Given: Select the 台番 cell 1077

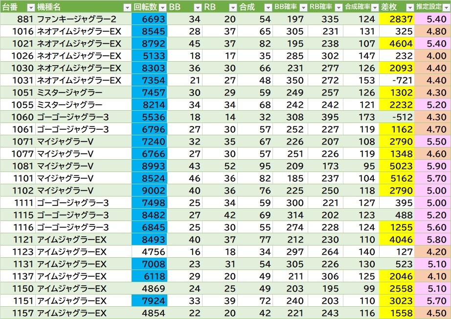Looking at the screenshot, I should coord(18,153).
